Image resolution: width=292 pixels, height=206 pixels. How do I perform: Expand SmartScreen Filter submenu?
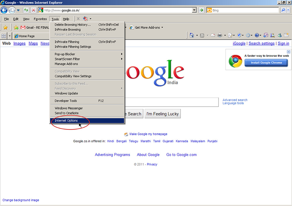(x=87, y=59)
